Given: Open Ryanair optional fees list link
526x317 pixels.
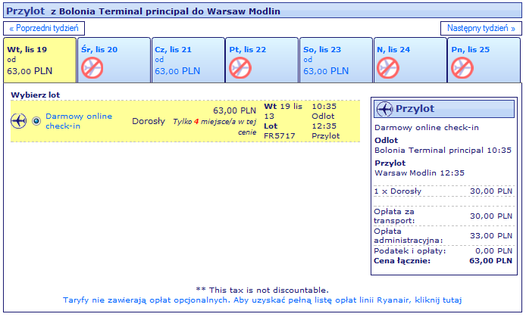Looking at the screenshot, I should pos(262,300).
